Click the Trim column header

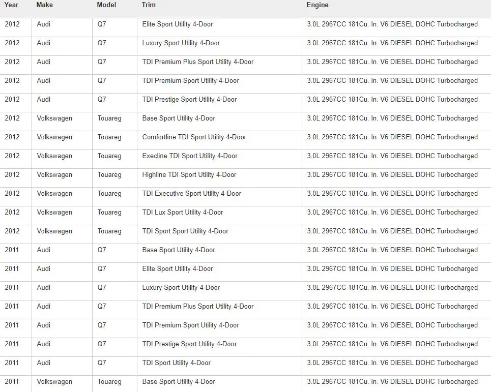[x=149, y=5]
